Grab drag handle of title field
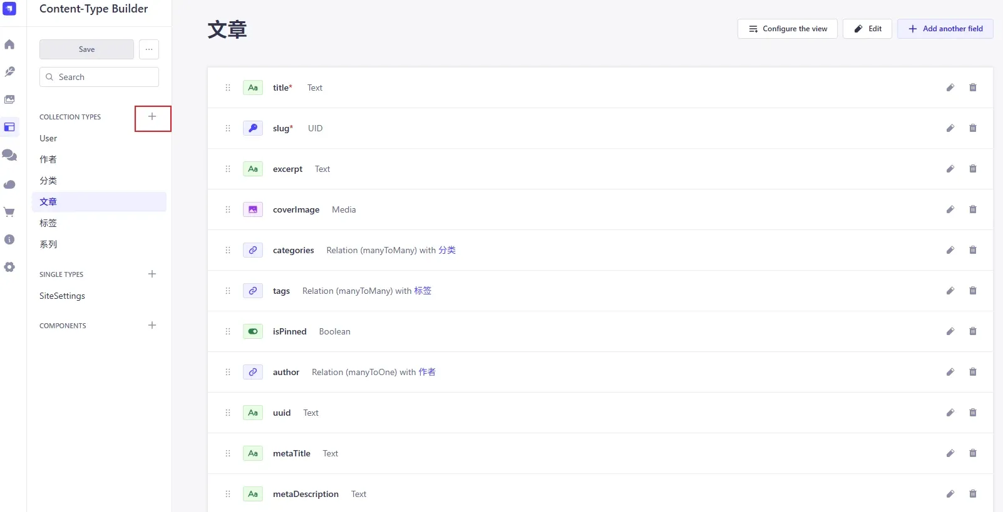 228,88
